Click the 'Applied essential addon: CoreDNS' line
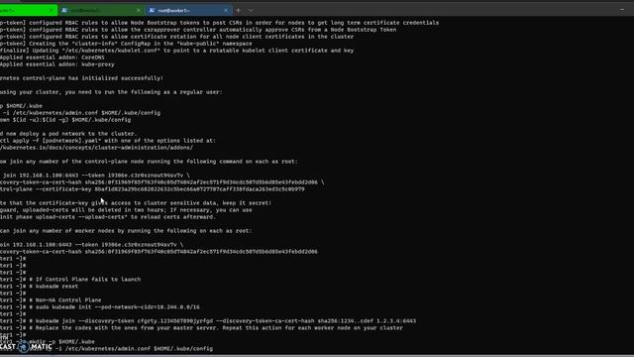Screen dimensions: 634x357 pos(53,58)
